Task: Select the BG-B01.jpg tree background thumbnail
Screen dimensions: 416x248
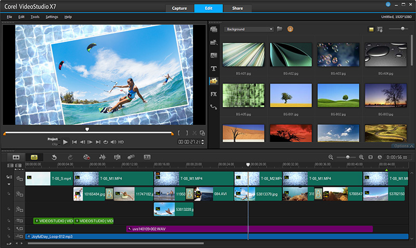Action: click(x=290, y=95)
